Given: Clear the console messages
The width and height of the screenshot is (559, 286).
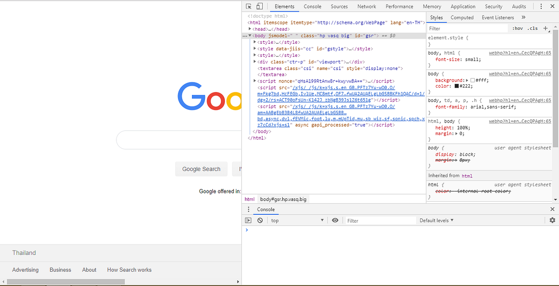Looking at the screenshot, I should click(x=260, y=220).
